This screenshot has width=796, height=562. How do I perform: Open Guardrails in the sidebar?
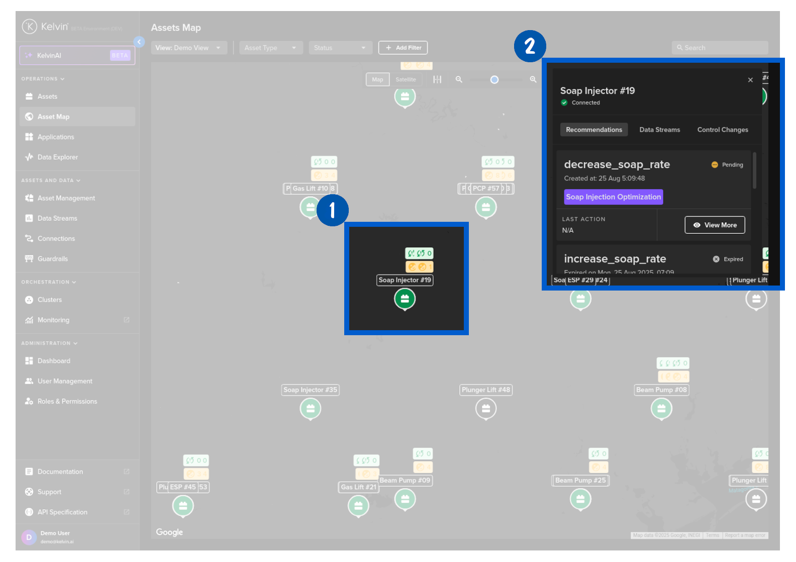pos(52,259)
